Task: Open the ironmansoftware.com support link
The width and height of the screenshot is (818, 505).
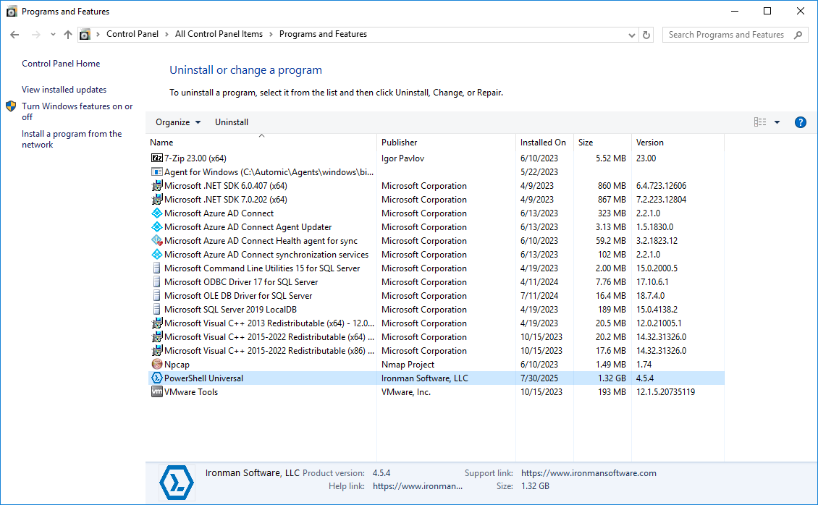Action: [x=589, y=473]
